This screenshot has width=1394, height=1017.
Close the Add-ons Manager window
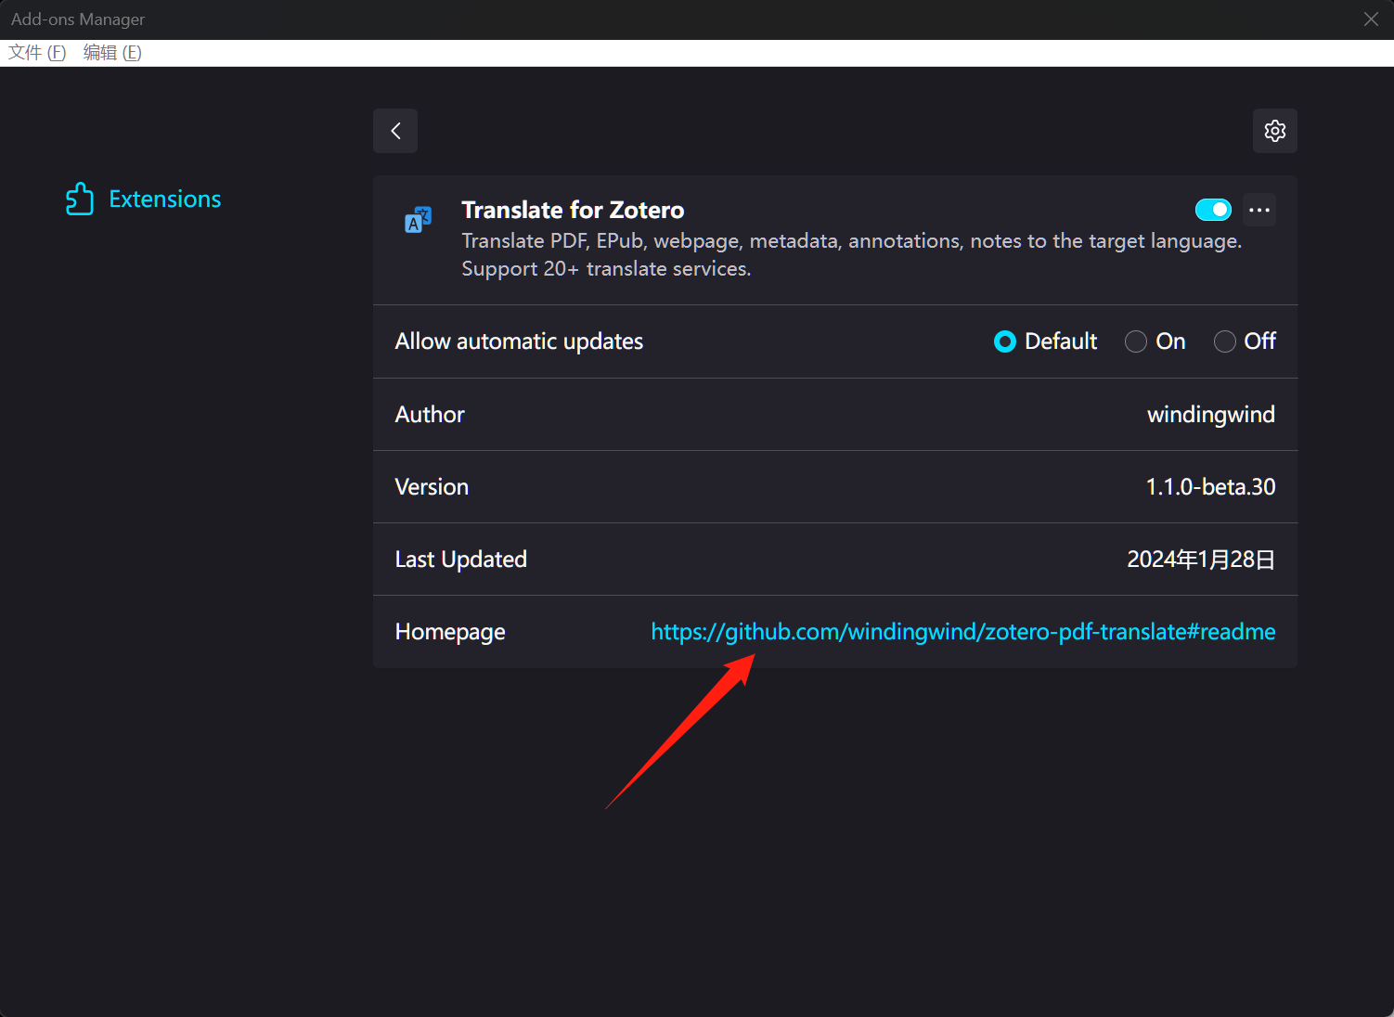coord(1371,19)
